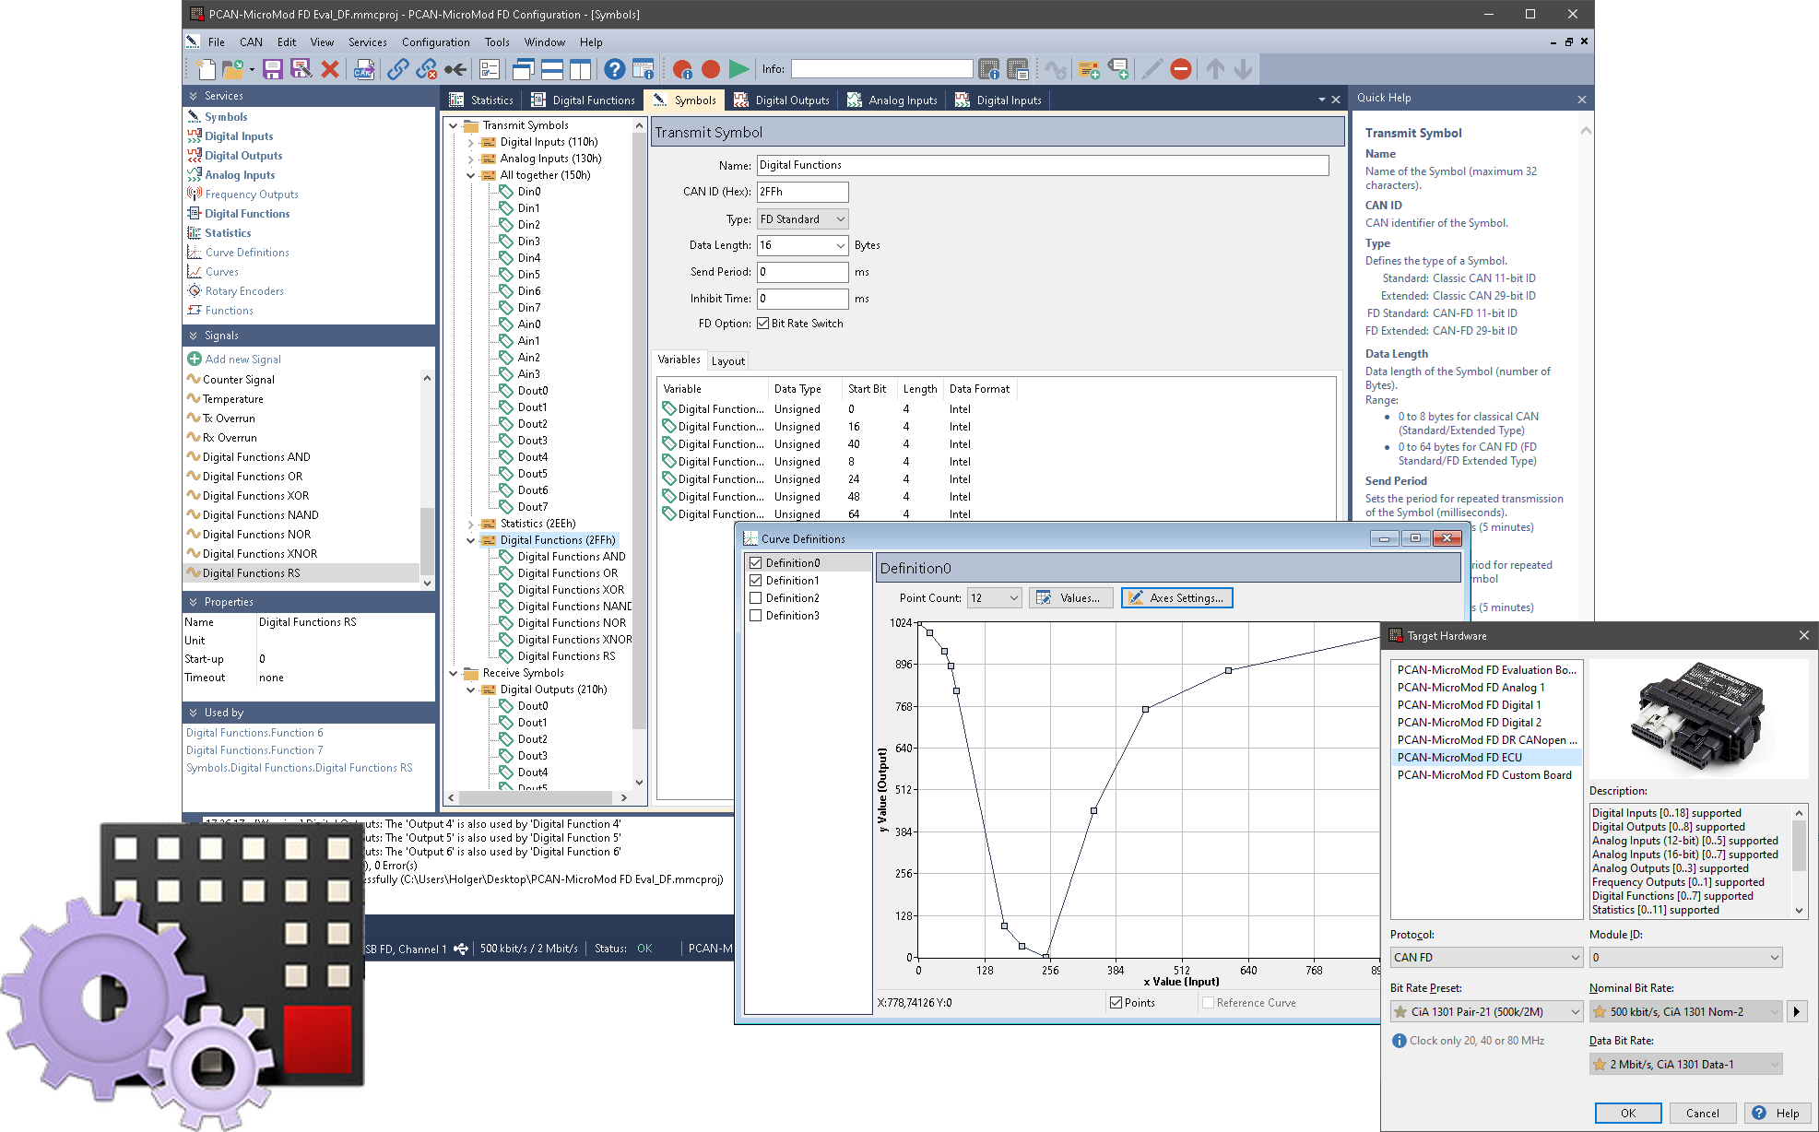Collapse the Transmit Symbols tree node
Image resolution: width=1819 pixels, height=1132 pixels.
[454, 125]
